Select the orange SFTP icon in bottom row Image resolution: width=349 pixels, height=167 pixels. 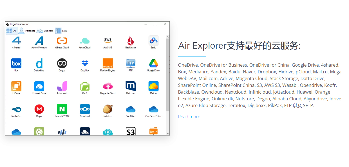click(153, 131)
